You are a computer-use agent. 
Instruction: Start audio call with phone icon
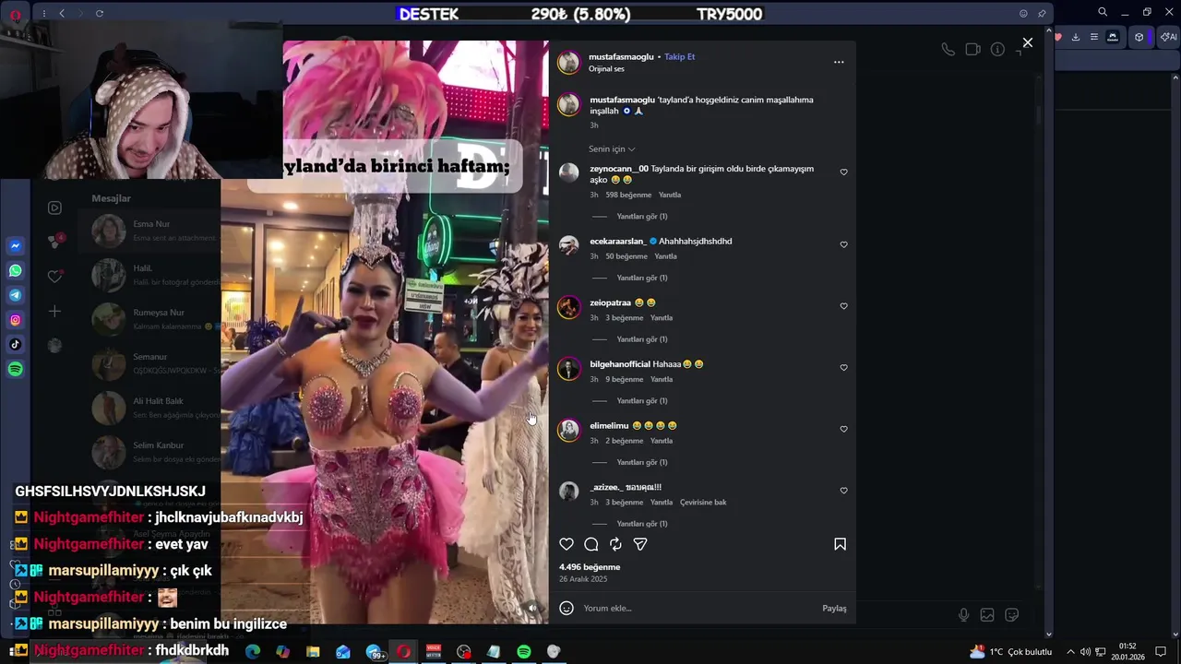[x=948, y=49]
